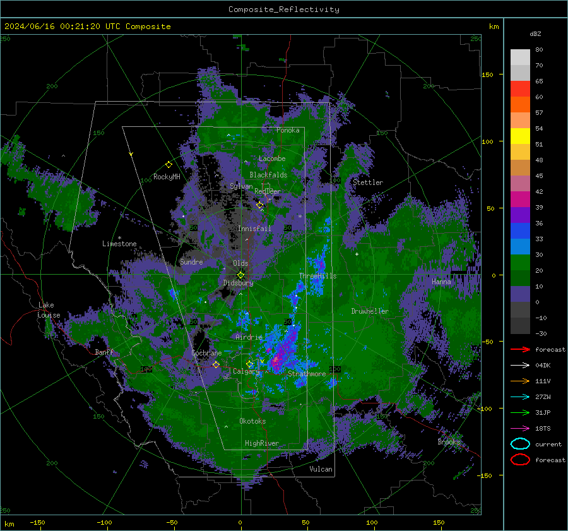Click the 31JP legend label
Image resolution: width=568 pixels, height=531 pixels.
click(543, 412)
